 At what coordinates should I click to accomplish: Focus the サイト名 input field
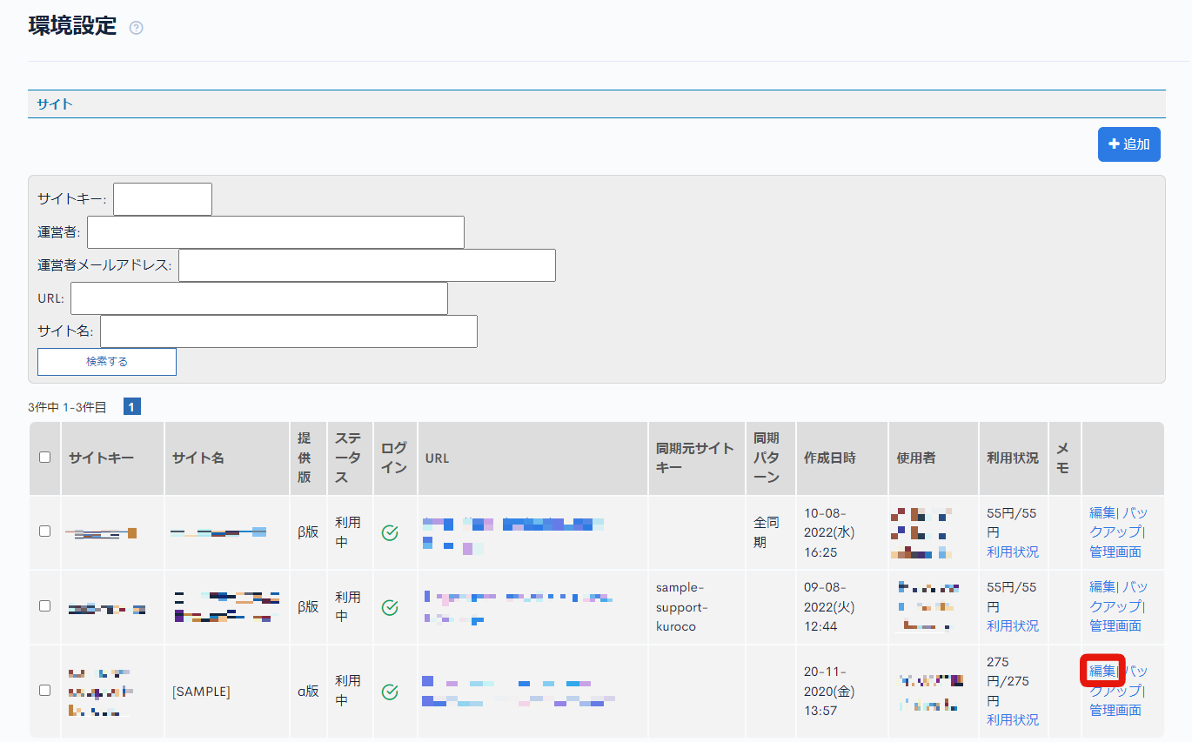pyautogui.click(x=289, y=331)
